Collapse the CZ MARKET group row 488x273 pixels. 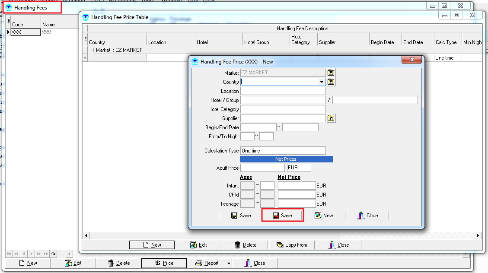point(91,50)
